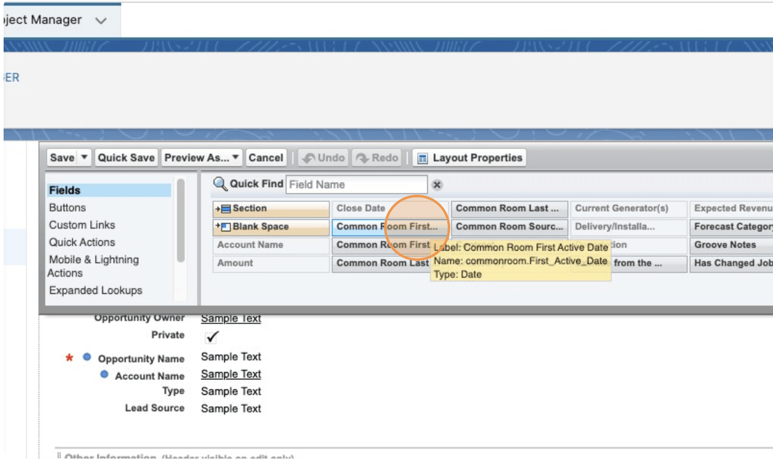Click the Cancel button

pyautogui.click(x=266, y=158)
